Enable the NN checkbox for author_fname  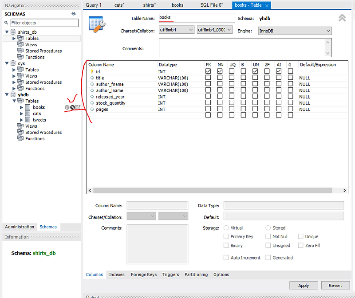pyautogui.click(x=220, y=84)
